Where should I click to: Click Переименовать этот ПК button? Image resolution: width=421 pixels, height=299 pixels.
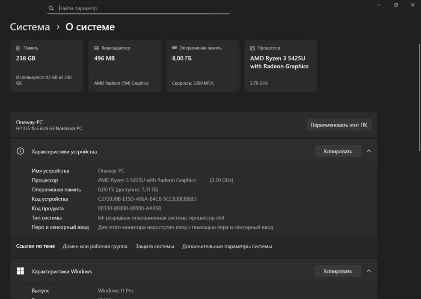(339, 125)
